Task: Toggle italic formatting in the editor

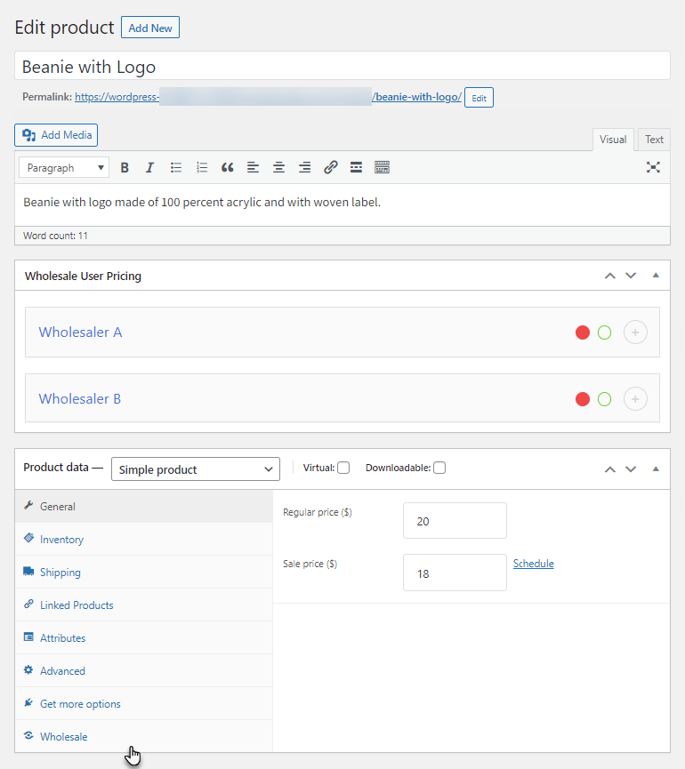Action: click(x=149, y=168)
